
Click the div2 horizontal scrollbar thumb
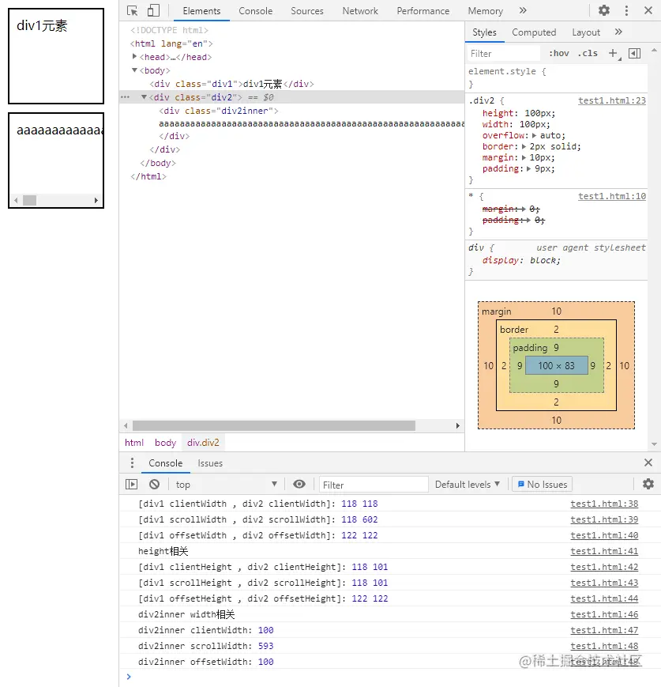pos(29,200)
